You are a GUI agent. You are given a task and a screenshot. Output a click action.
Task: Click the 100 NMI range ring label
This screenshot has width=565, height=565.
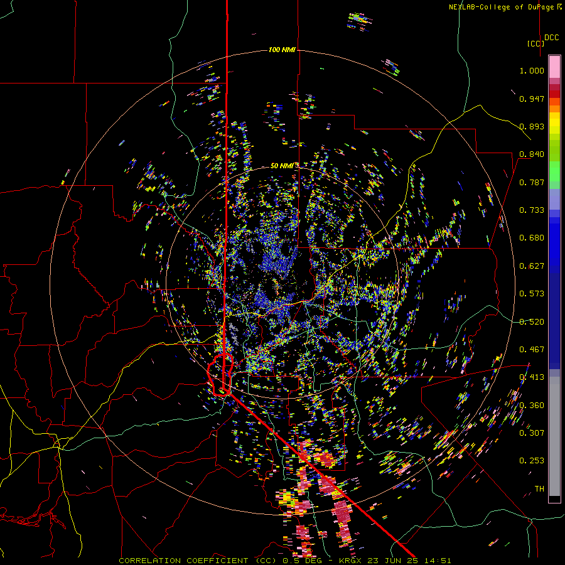click(282, 50)
